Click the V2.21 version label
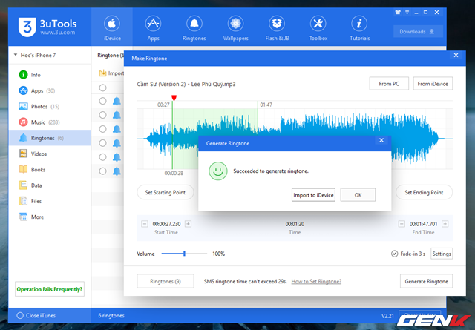The height and width of the screenshot is (330, 475). (387, 316)
